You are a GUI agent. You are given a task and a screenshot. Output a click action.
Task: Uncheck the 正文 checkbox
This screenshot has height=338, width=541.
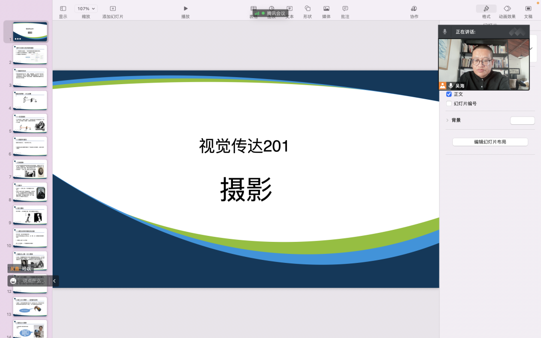(449, 94)
